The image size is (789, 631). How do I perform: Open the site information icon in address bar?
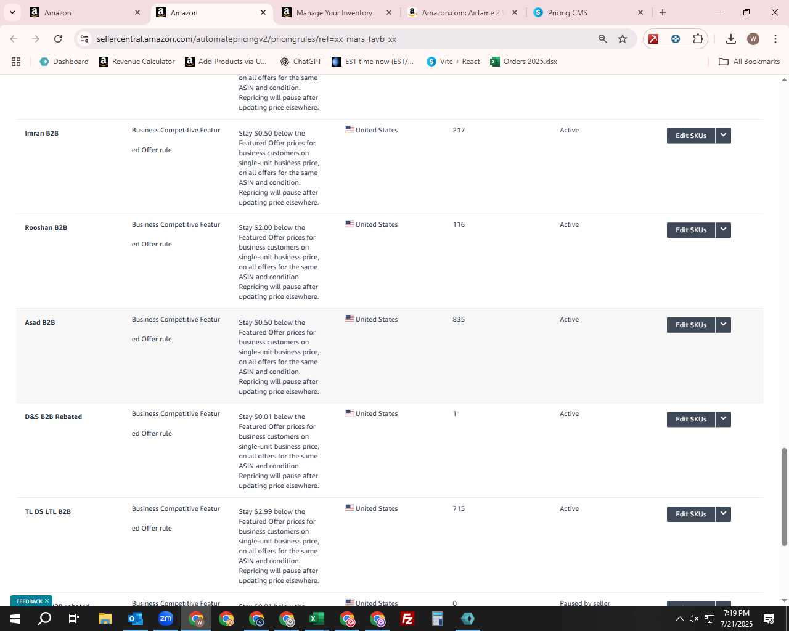click(x=84, y=39)
